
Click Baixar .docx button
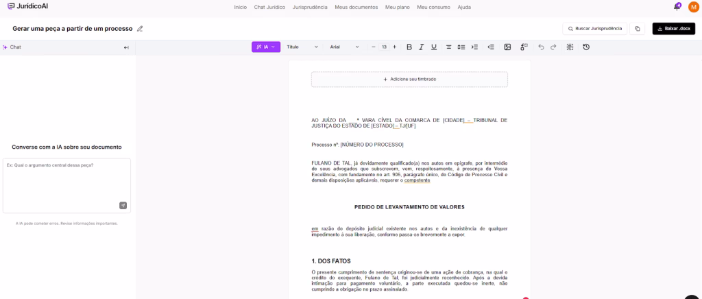[x=674, y=29]
